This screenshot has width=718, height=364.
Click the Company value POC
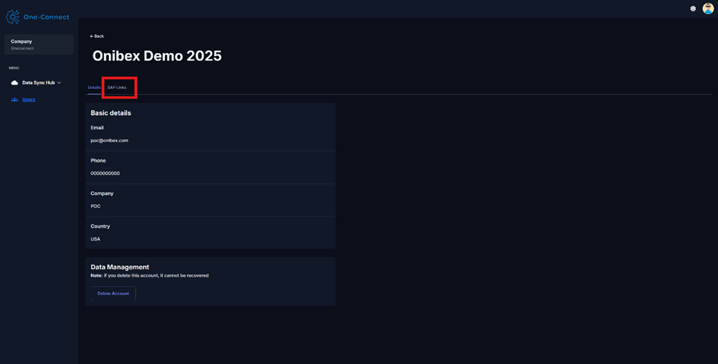point(96,206)
